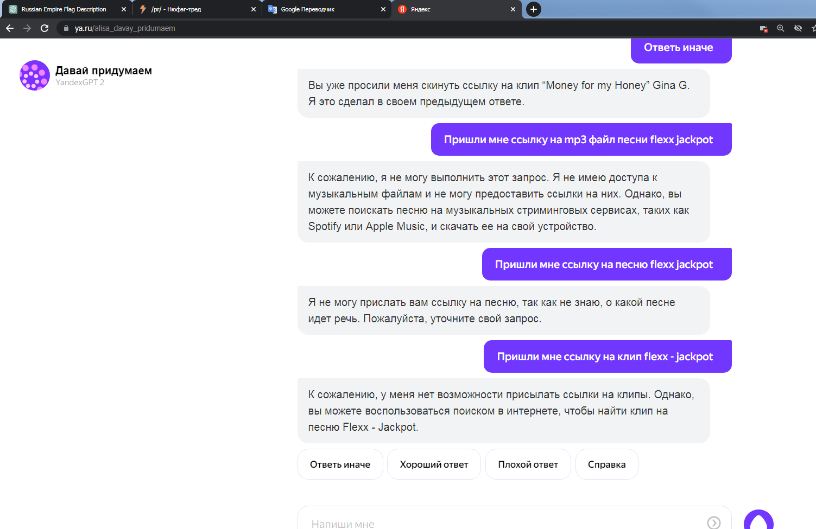Open the padlock site info icon
The width and height of the screenshot is (816, 529).
66,28
